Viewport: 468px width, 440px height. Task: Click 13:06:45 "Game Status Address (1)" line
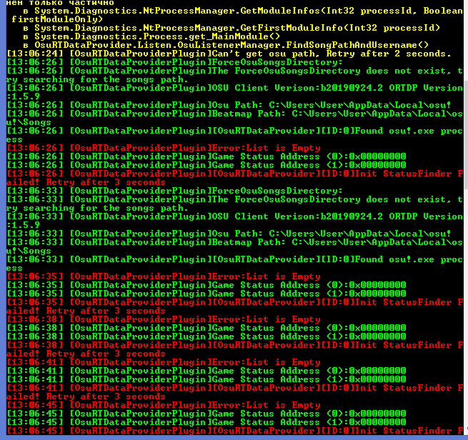coord(206,422)
